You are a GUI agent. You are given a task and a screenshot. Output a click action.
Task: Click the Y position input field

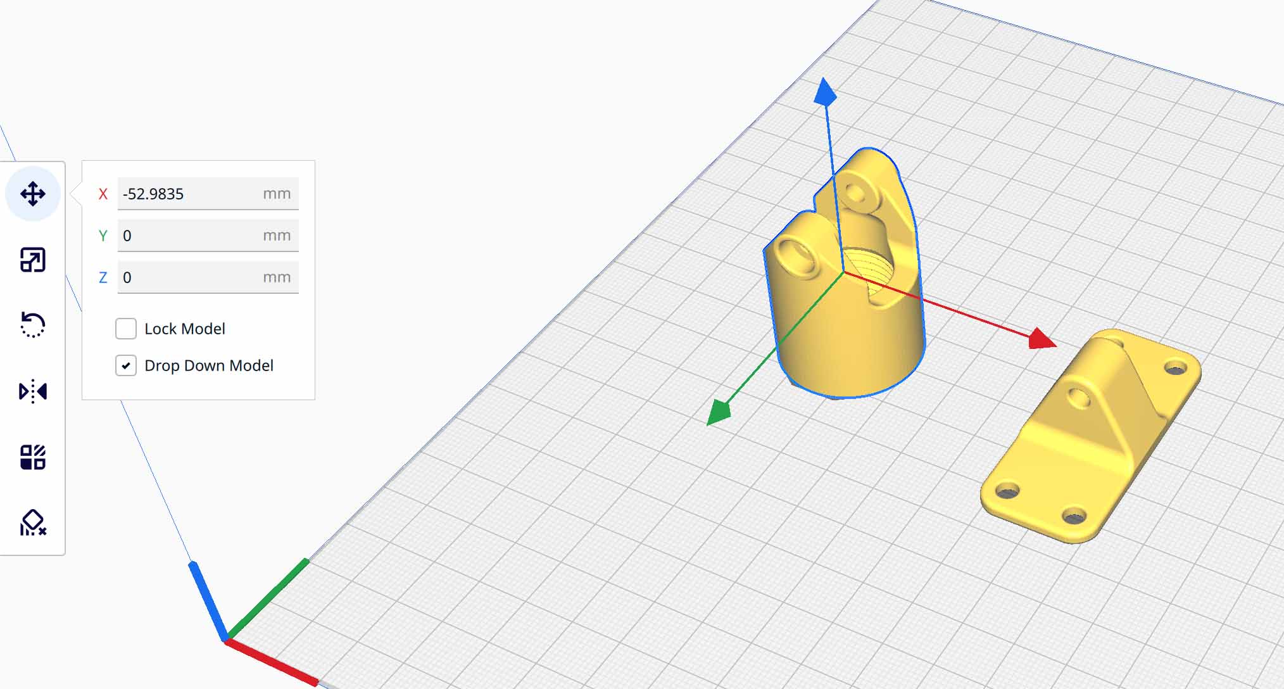(x=190, y=236)
